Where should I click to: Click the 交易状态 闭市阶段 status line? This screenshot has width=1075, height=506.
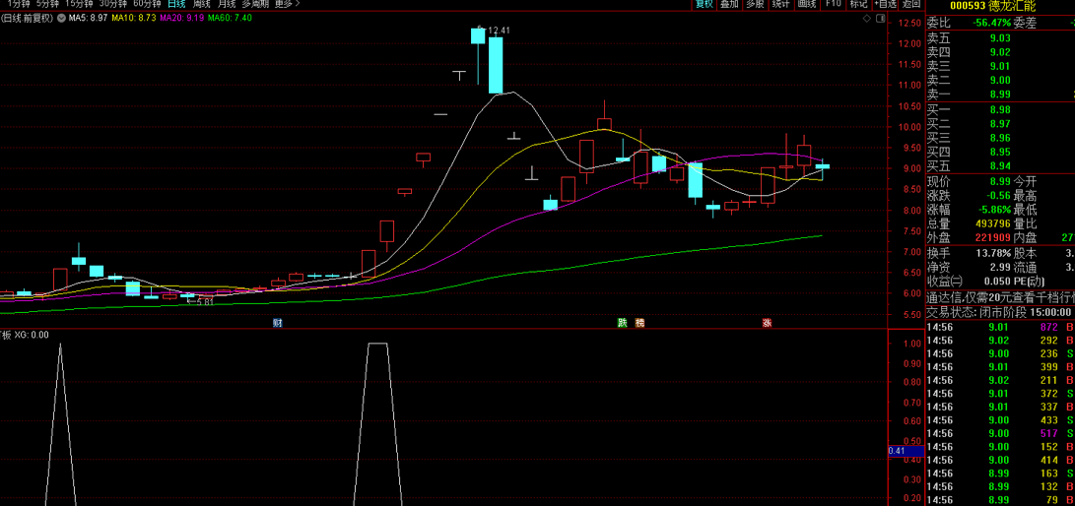(x=1000, y=312)
